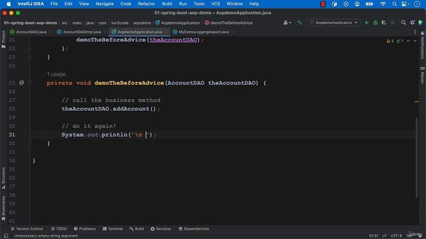426x239 pixels.
Task: Click the fold marker at line 22
Action: click(x=30, y=48)
